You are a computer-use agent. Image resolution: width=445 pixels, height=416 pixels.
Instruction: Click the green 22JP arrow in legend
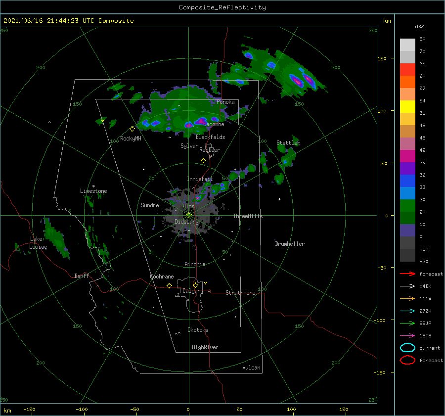coord(407,323)
